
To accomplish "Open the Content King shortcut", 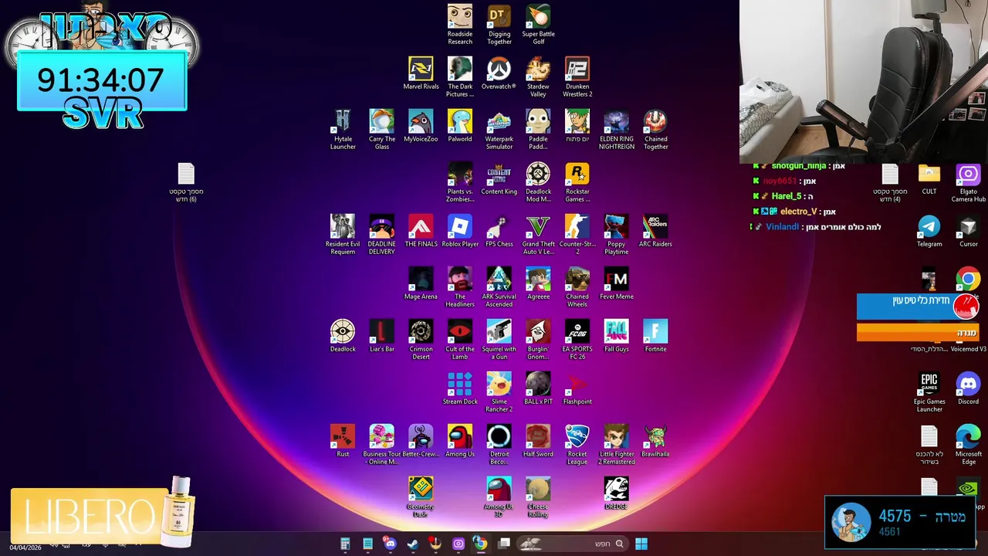I will pyautogui.click(x=499, y=178).
